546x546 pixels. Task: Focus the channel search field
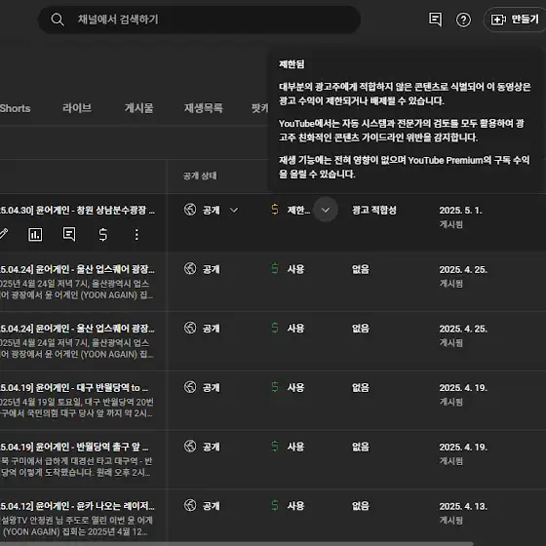tap(199, 19)
